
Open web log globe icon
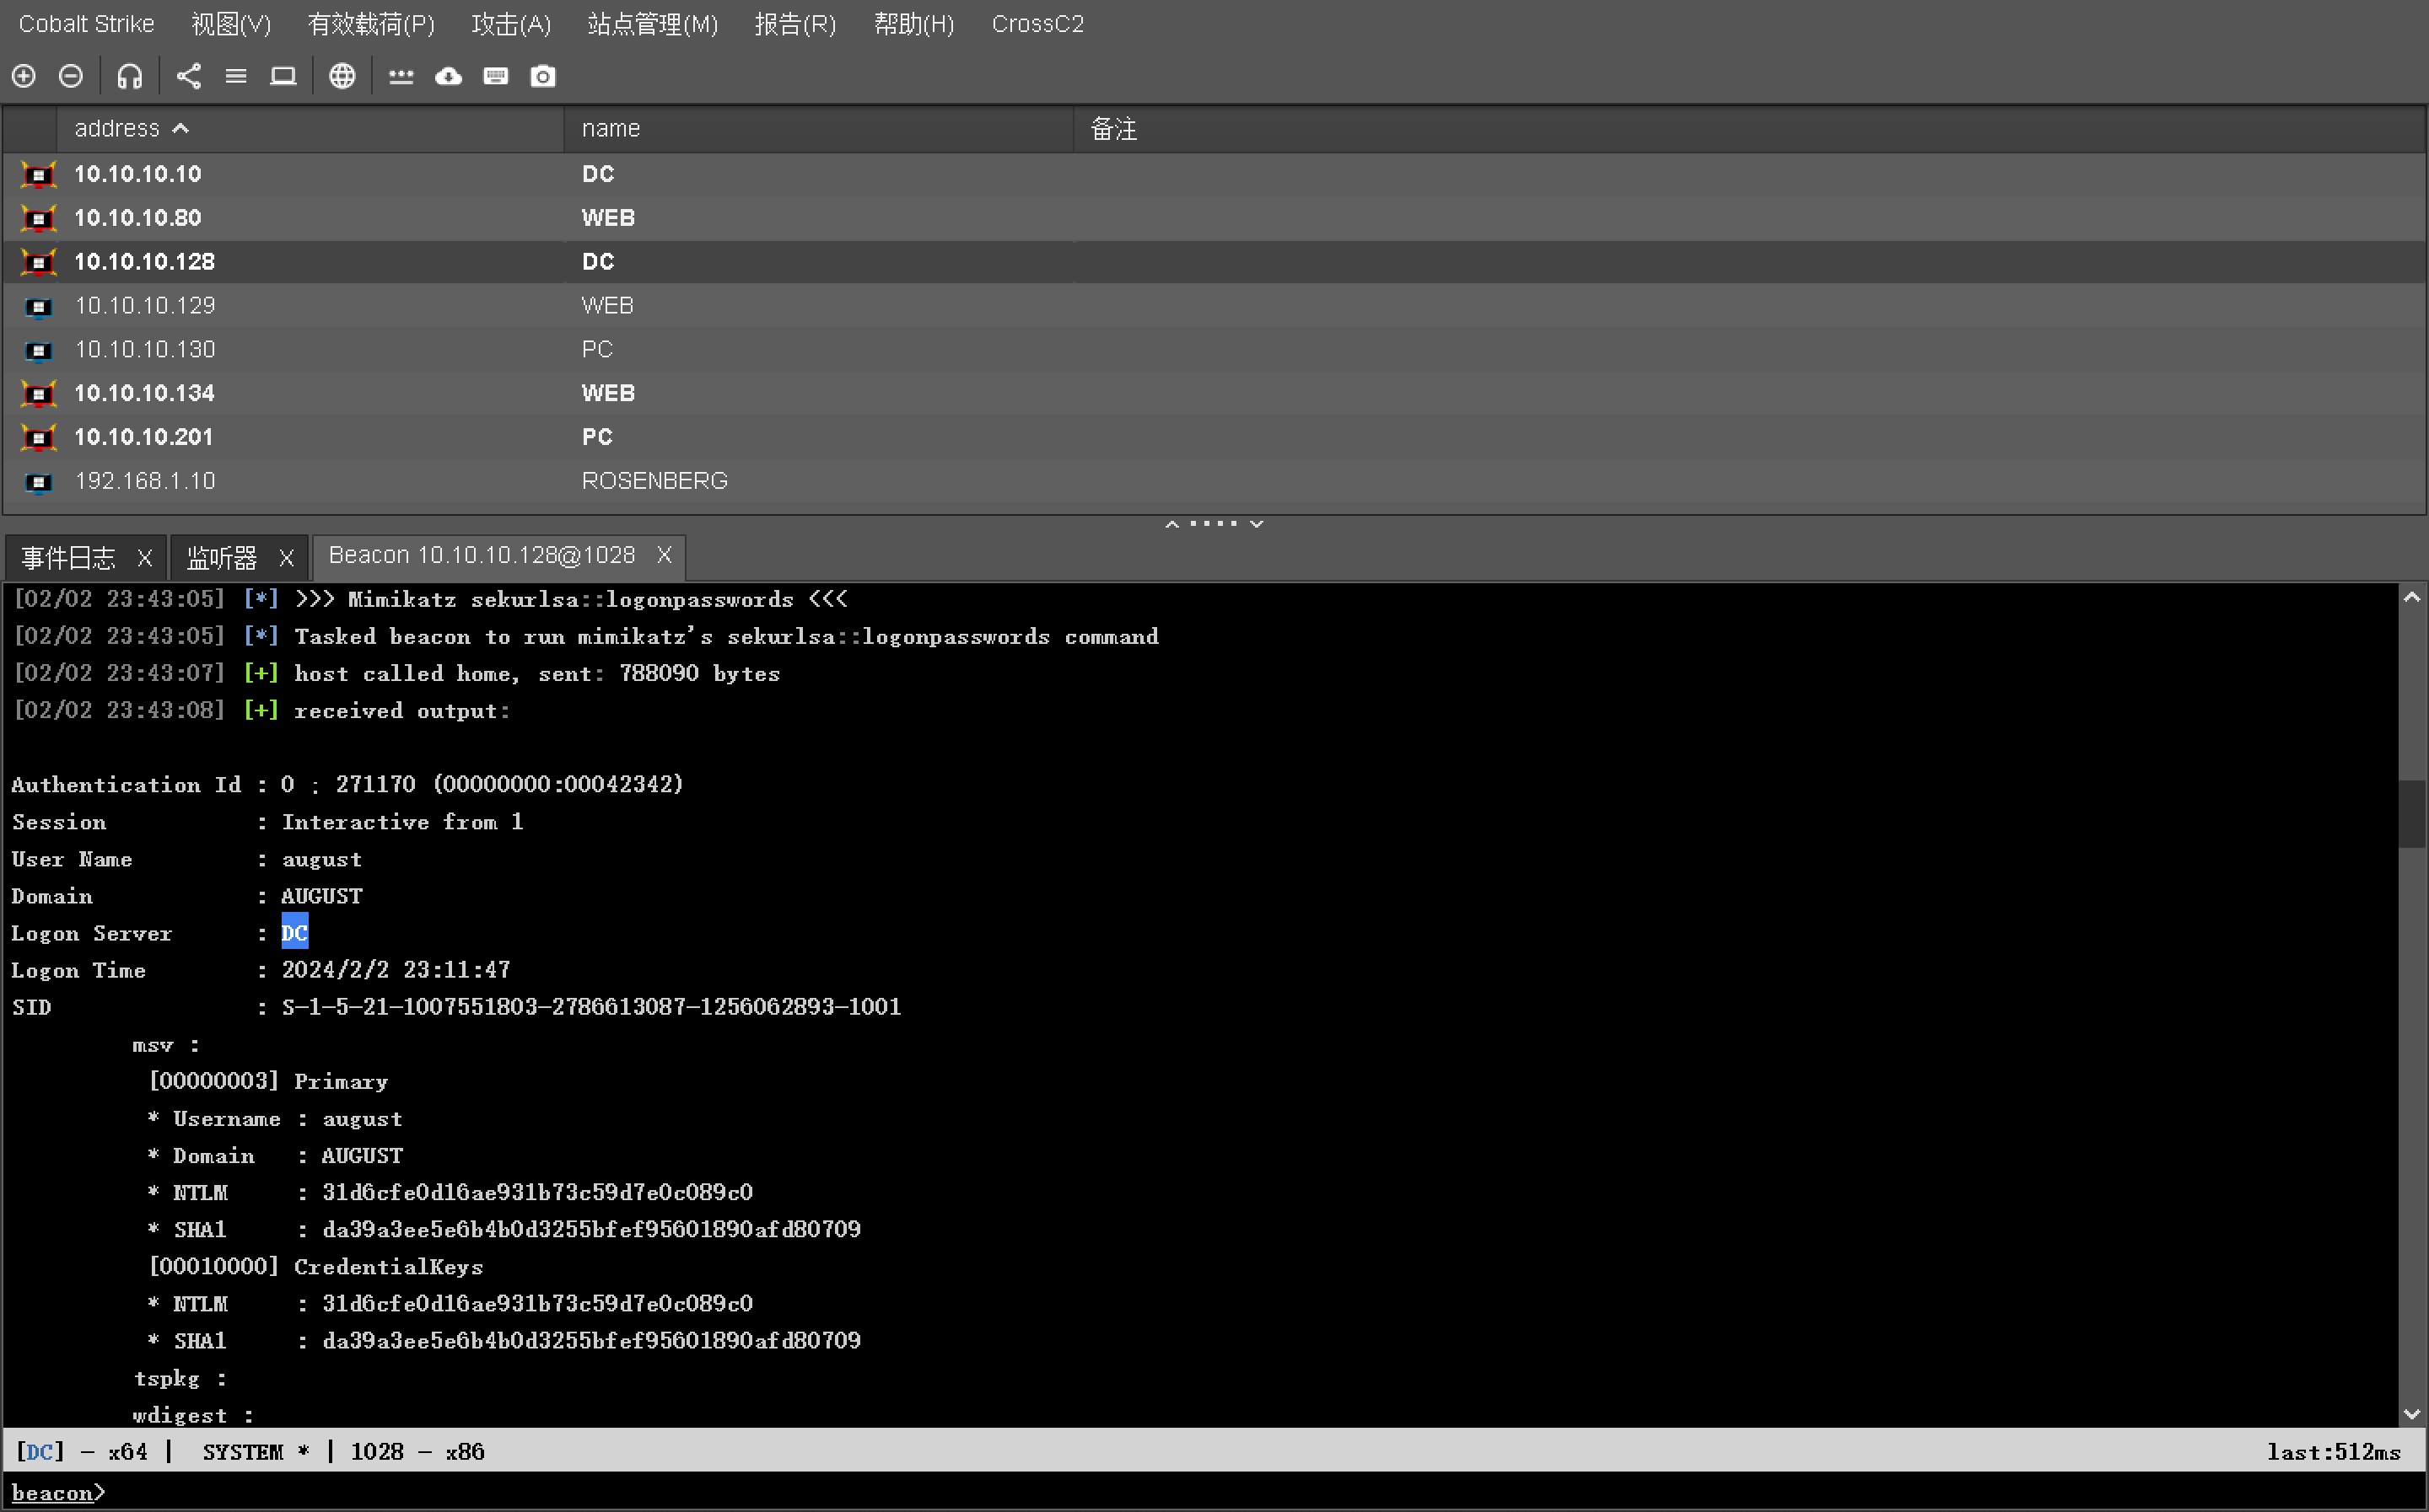tap(342, 76)
